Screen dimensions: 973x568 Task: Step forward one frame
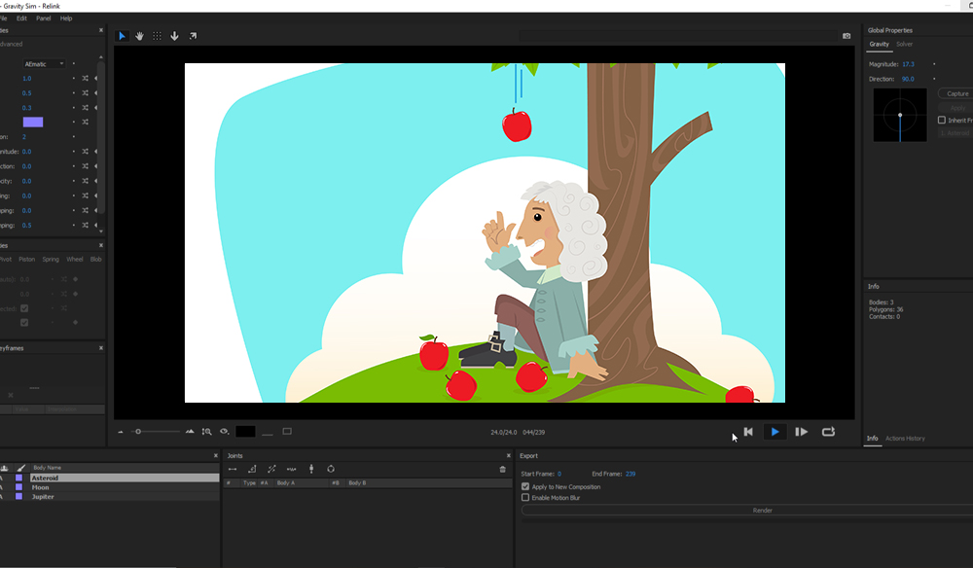[x=801, y=432]
